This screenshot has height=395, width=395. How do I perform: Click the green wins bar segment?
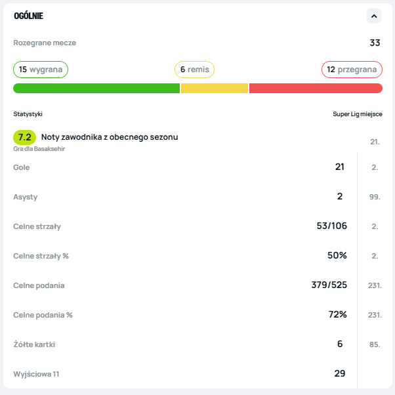click(x=96, y=88)
